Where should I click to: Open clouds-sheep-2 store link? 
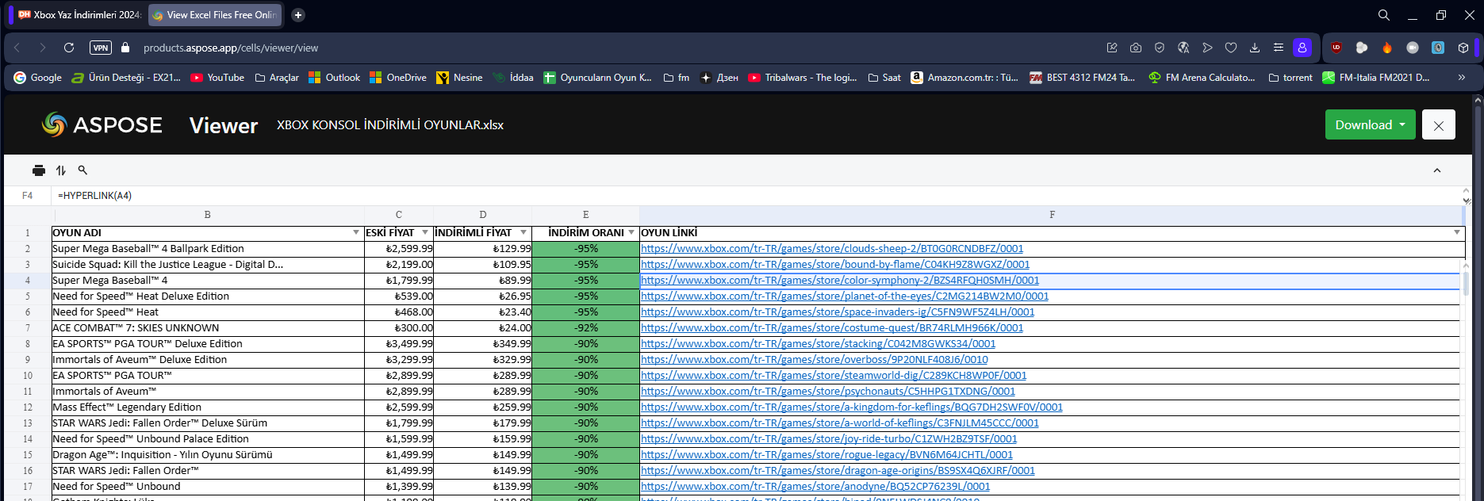tap(832, 249)
